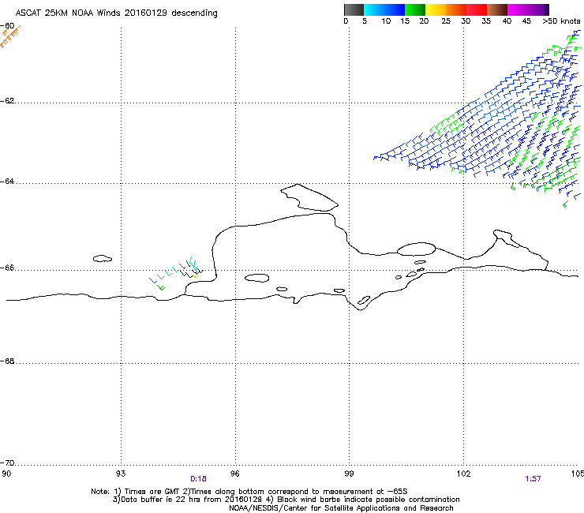Screen dimensions: 584x513
Task: Click the '-68' latitude axis label
Action: (7, 361)
